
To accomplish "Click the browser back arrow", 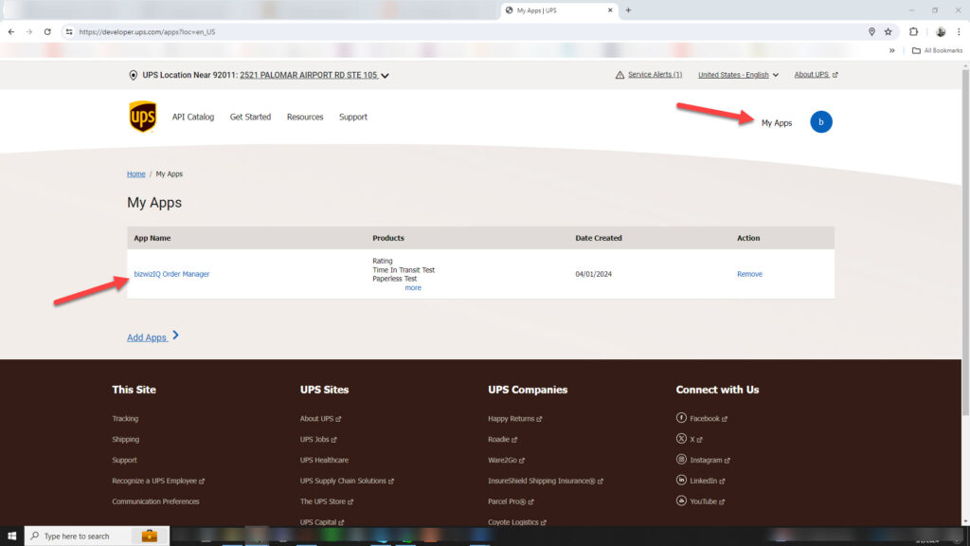I will coord(11,31).
